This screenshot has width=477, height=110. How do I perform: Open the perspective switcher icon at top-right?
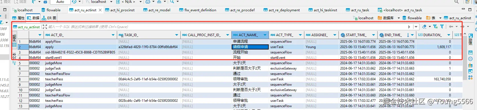[467, 2]
